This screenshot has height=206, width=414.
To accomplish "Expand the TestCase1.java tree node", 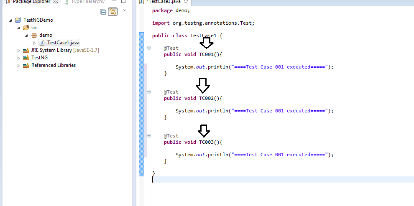I will [x=35, y=43].
